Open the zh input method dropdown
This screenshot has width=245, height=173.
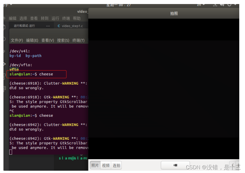coord(201,5)
